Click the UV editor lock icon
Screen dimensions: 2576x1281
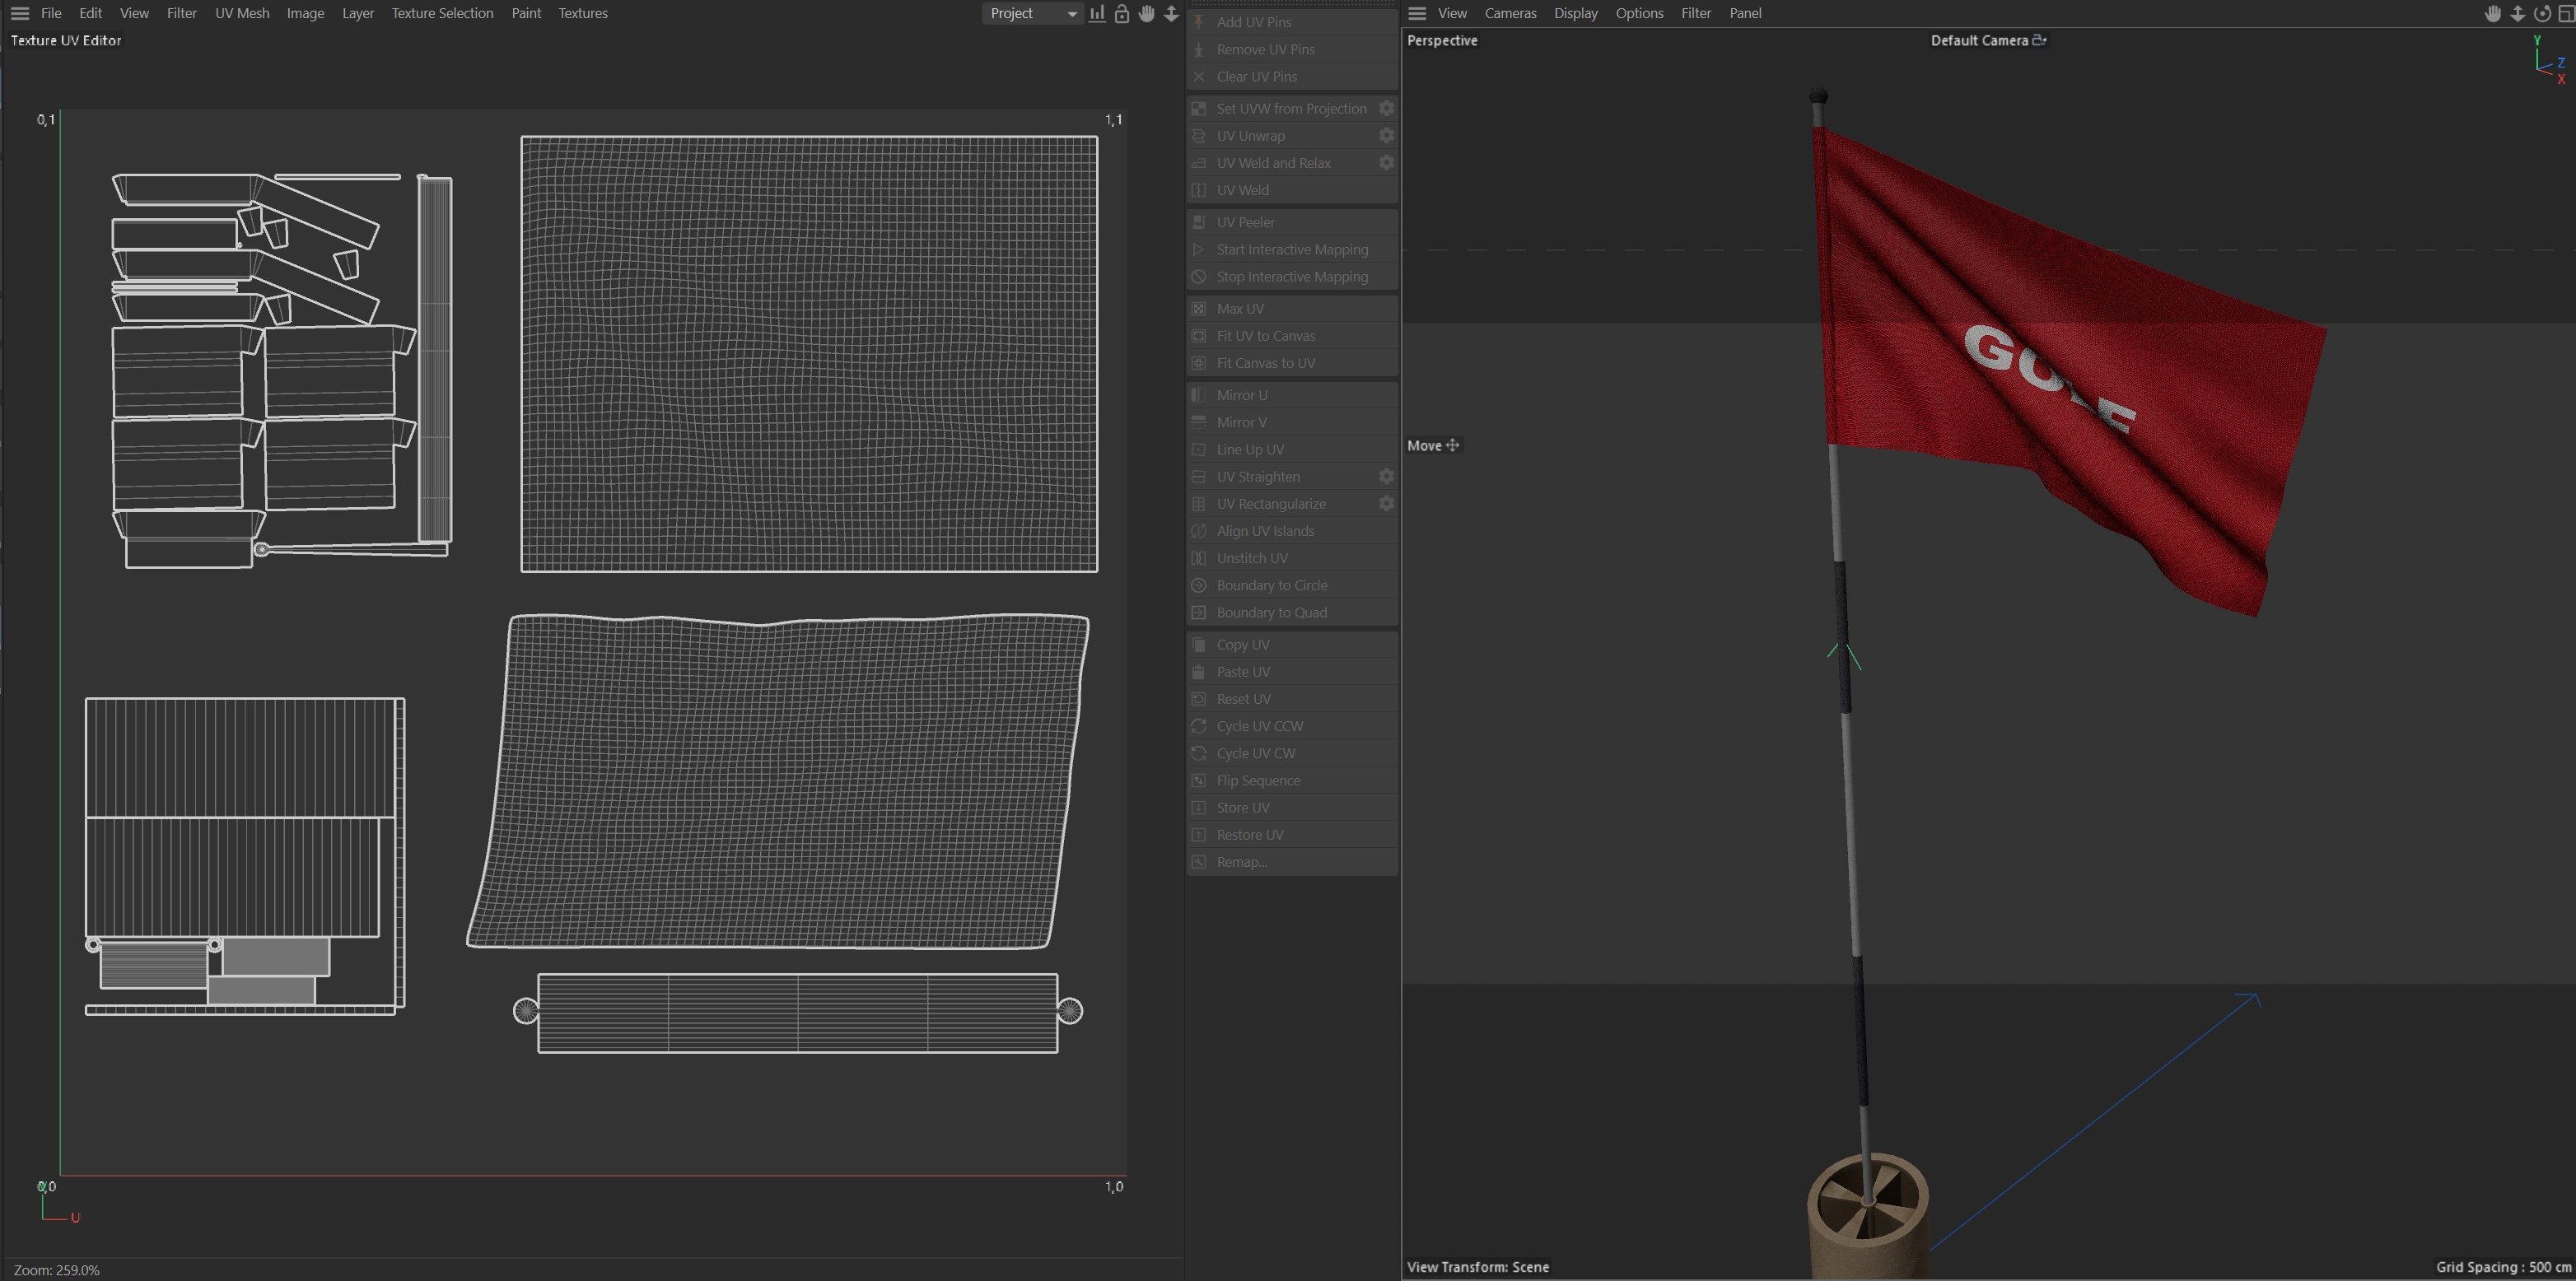click(x=1121, y=14)
